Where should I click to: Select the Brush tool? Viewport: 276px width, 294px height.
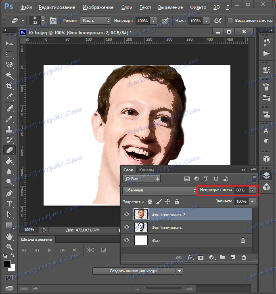9,119
